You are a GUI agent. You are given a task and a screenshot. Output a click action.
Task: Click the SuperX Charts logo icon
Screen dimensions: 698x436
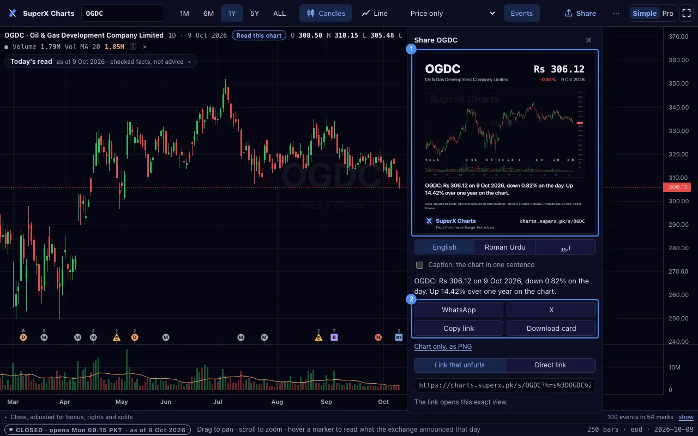pyautogui.click(x=13, y=13)
